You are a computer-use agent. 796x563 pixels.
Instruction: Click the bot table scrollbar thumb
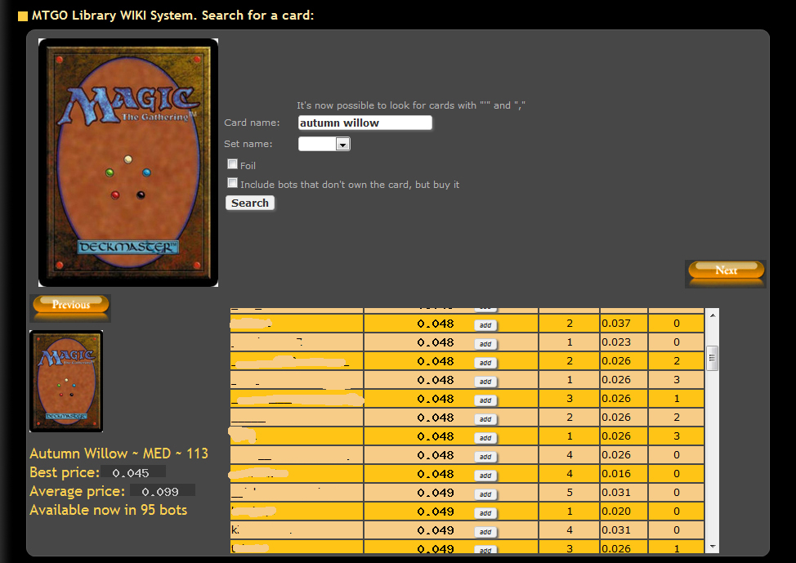(713, 358)
